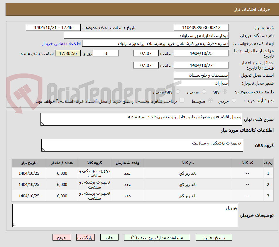
Task: Click the province field سیستان و بلوچستان
Action: (201, 75)
